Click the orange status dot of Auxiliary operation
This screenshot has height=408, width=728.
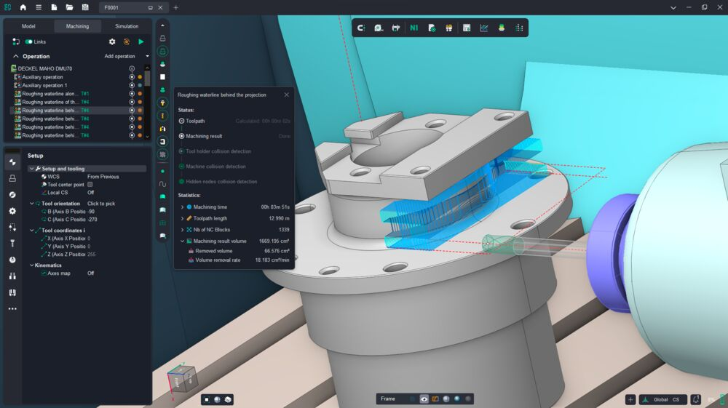(140, 77)
